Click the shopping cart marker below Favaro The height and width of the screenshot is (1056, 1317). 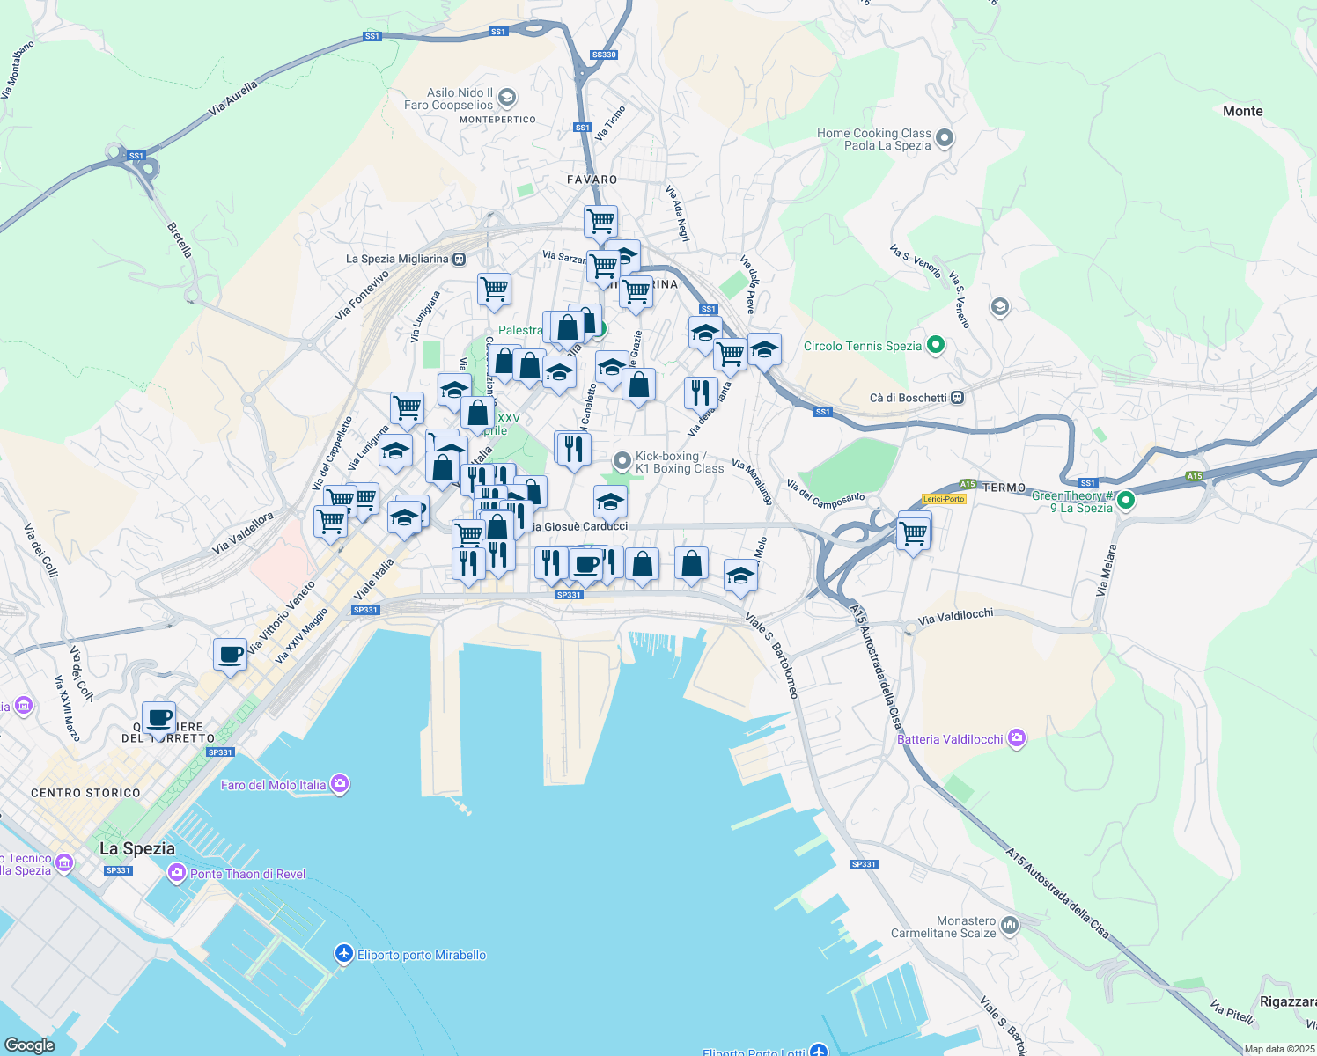(x=600, y=222)
